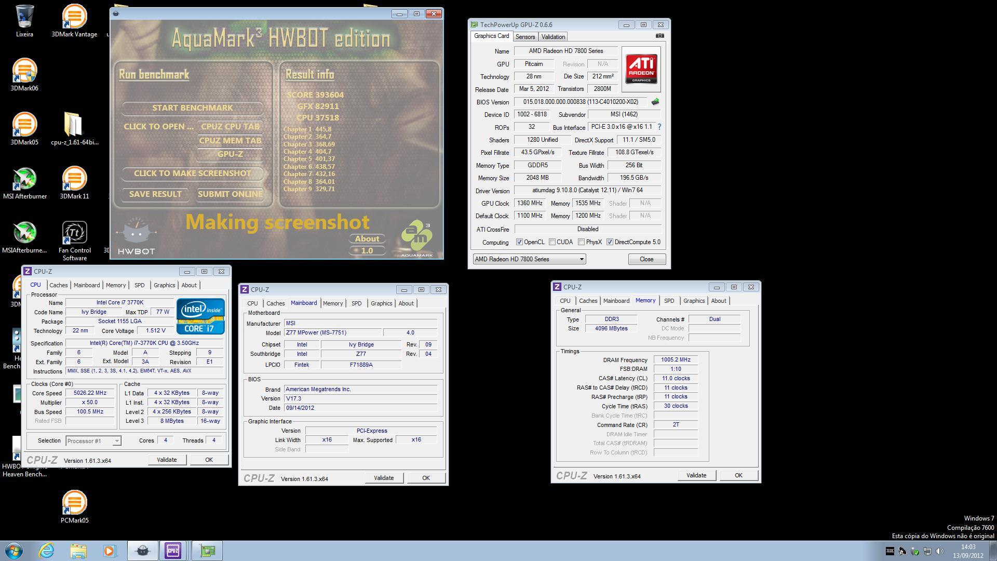Open Windows Media Player from the taskbar
Viewport: 997px width, 561px height.
(110, 551)
